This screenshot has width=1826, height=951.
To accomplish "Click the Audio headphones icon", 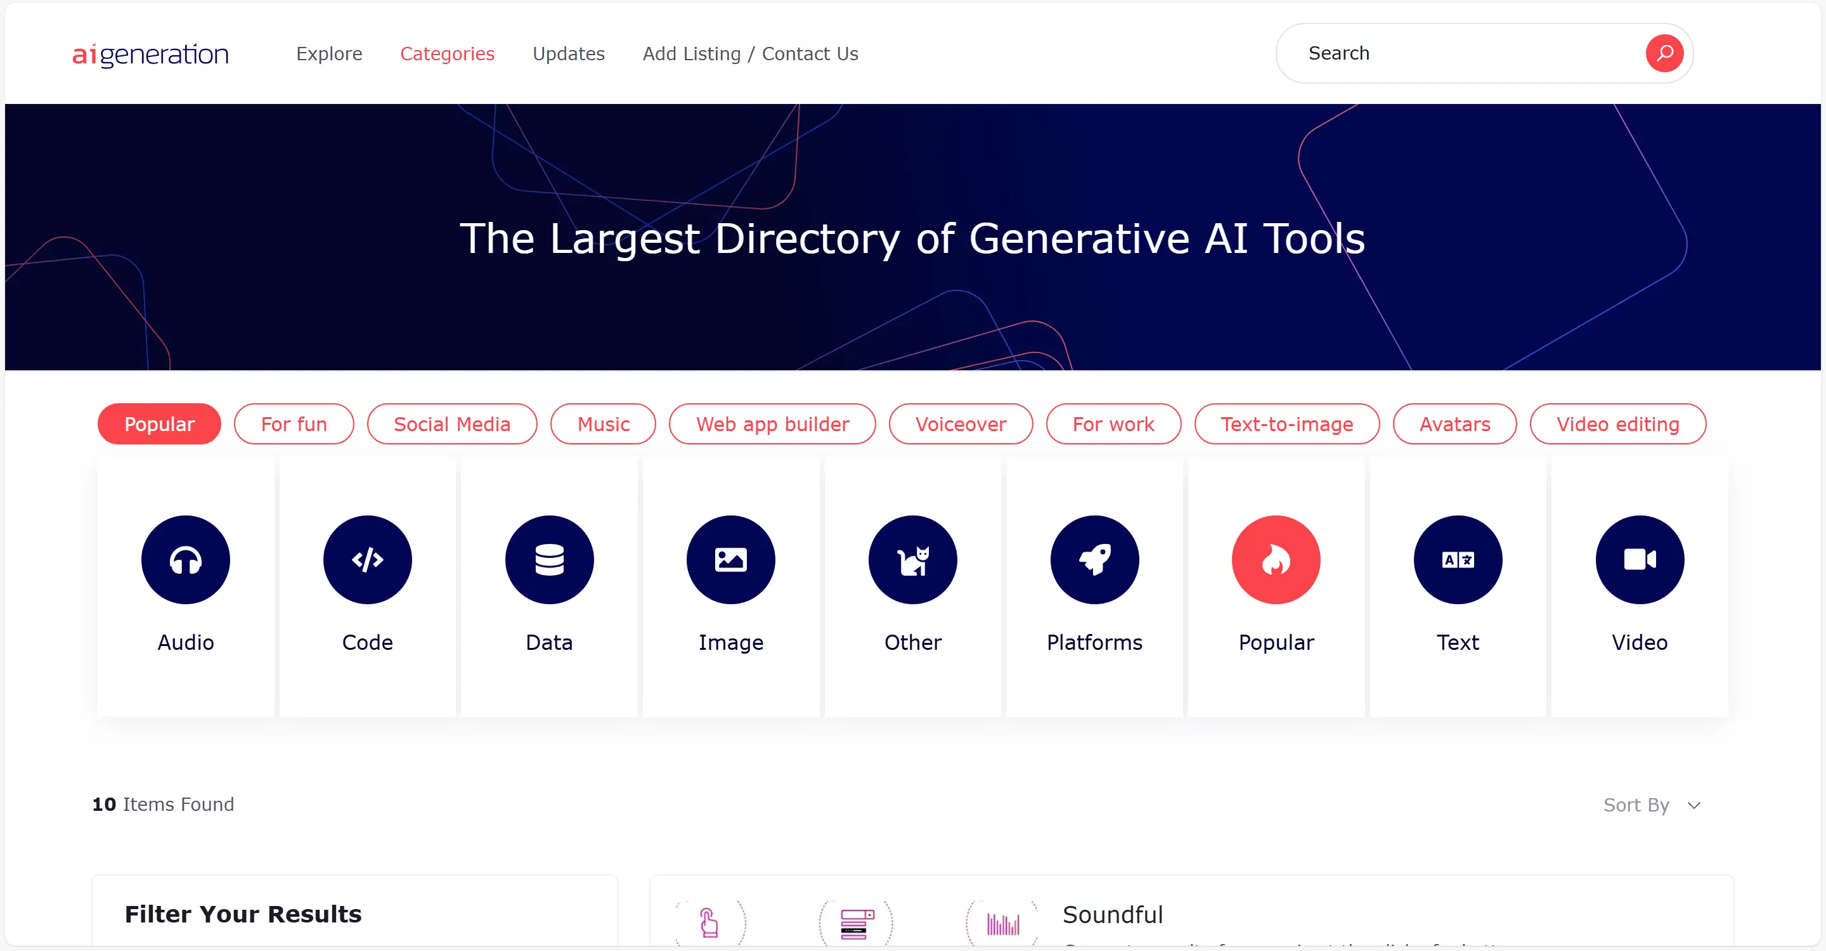I will tap(186, 560).
